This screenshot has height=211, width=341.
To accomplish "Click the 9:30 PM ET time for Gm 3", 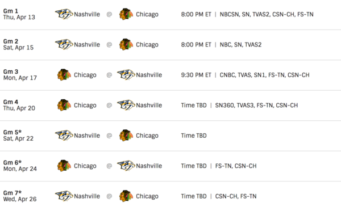I will (196, 75).
